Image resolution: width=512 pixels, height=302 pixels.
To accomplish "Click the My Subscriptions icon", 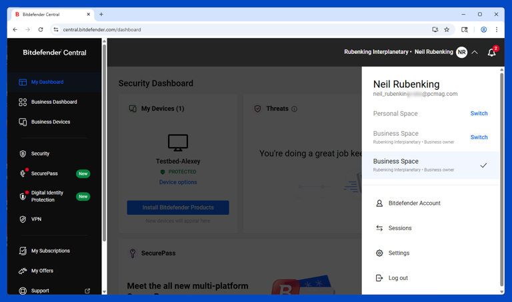I will tap(23, 251).
